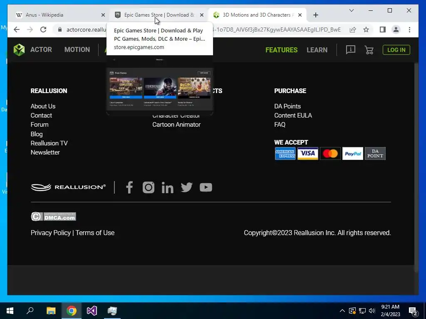Open the About Us link
The height and width of the screenshot is (319, 426).
(43, 106)
